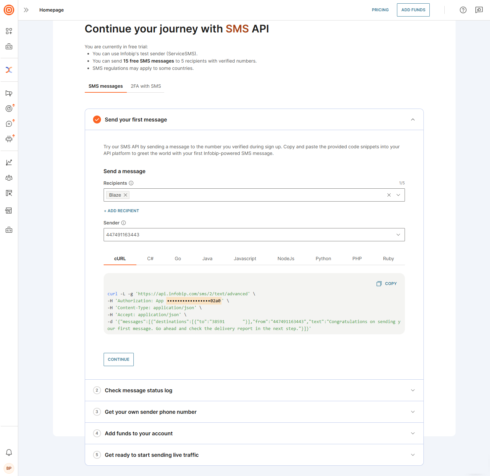Click the ADD FUNDS button
This screenshot has height=476, width=490.
point(413,10)
